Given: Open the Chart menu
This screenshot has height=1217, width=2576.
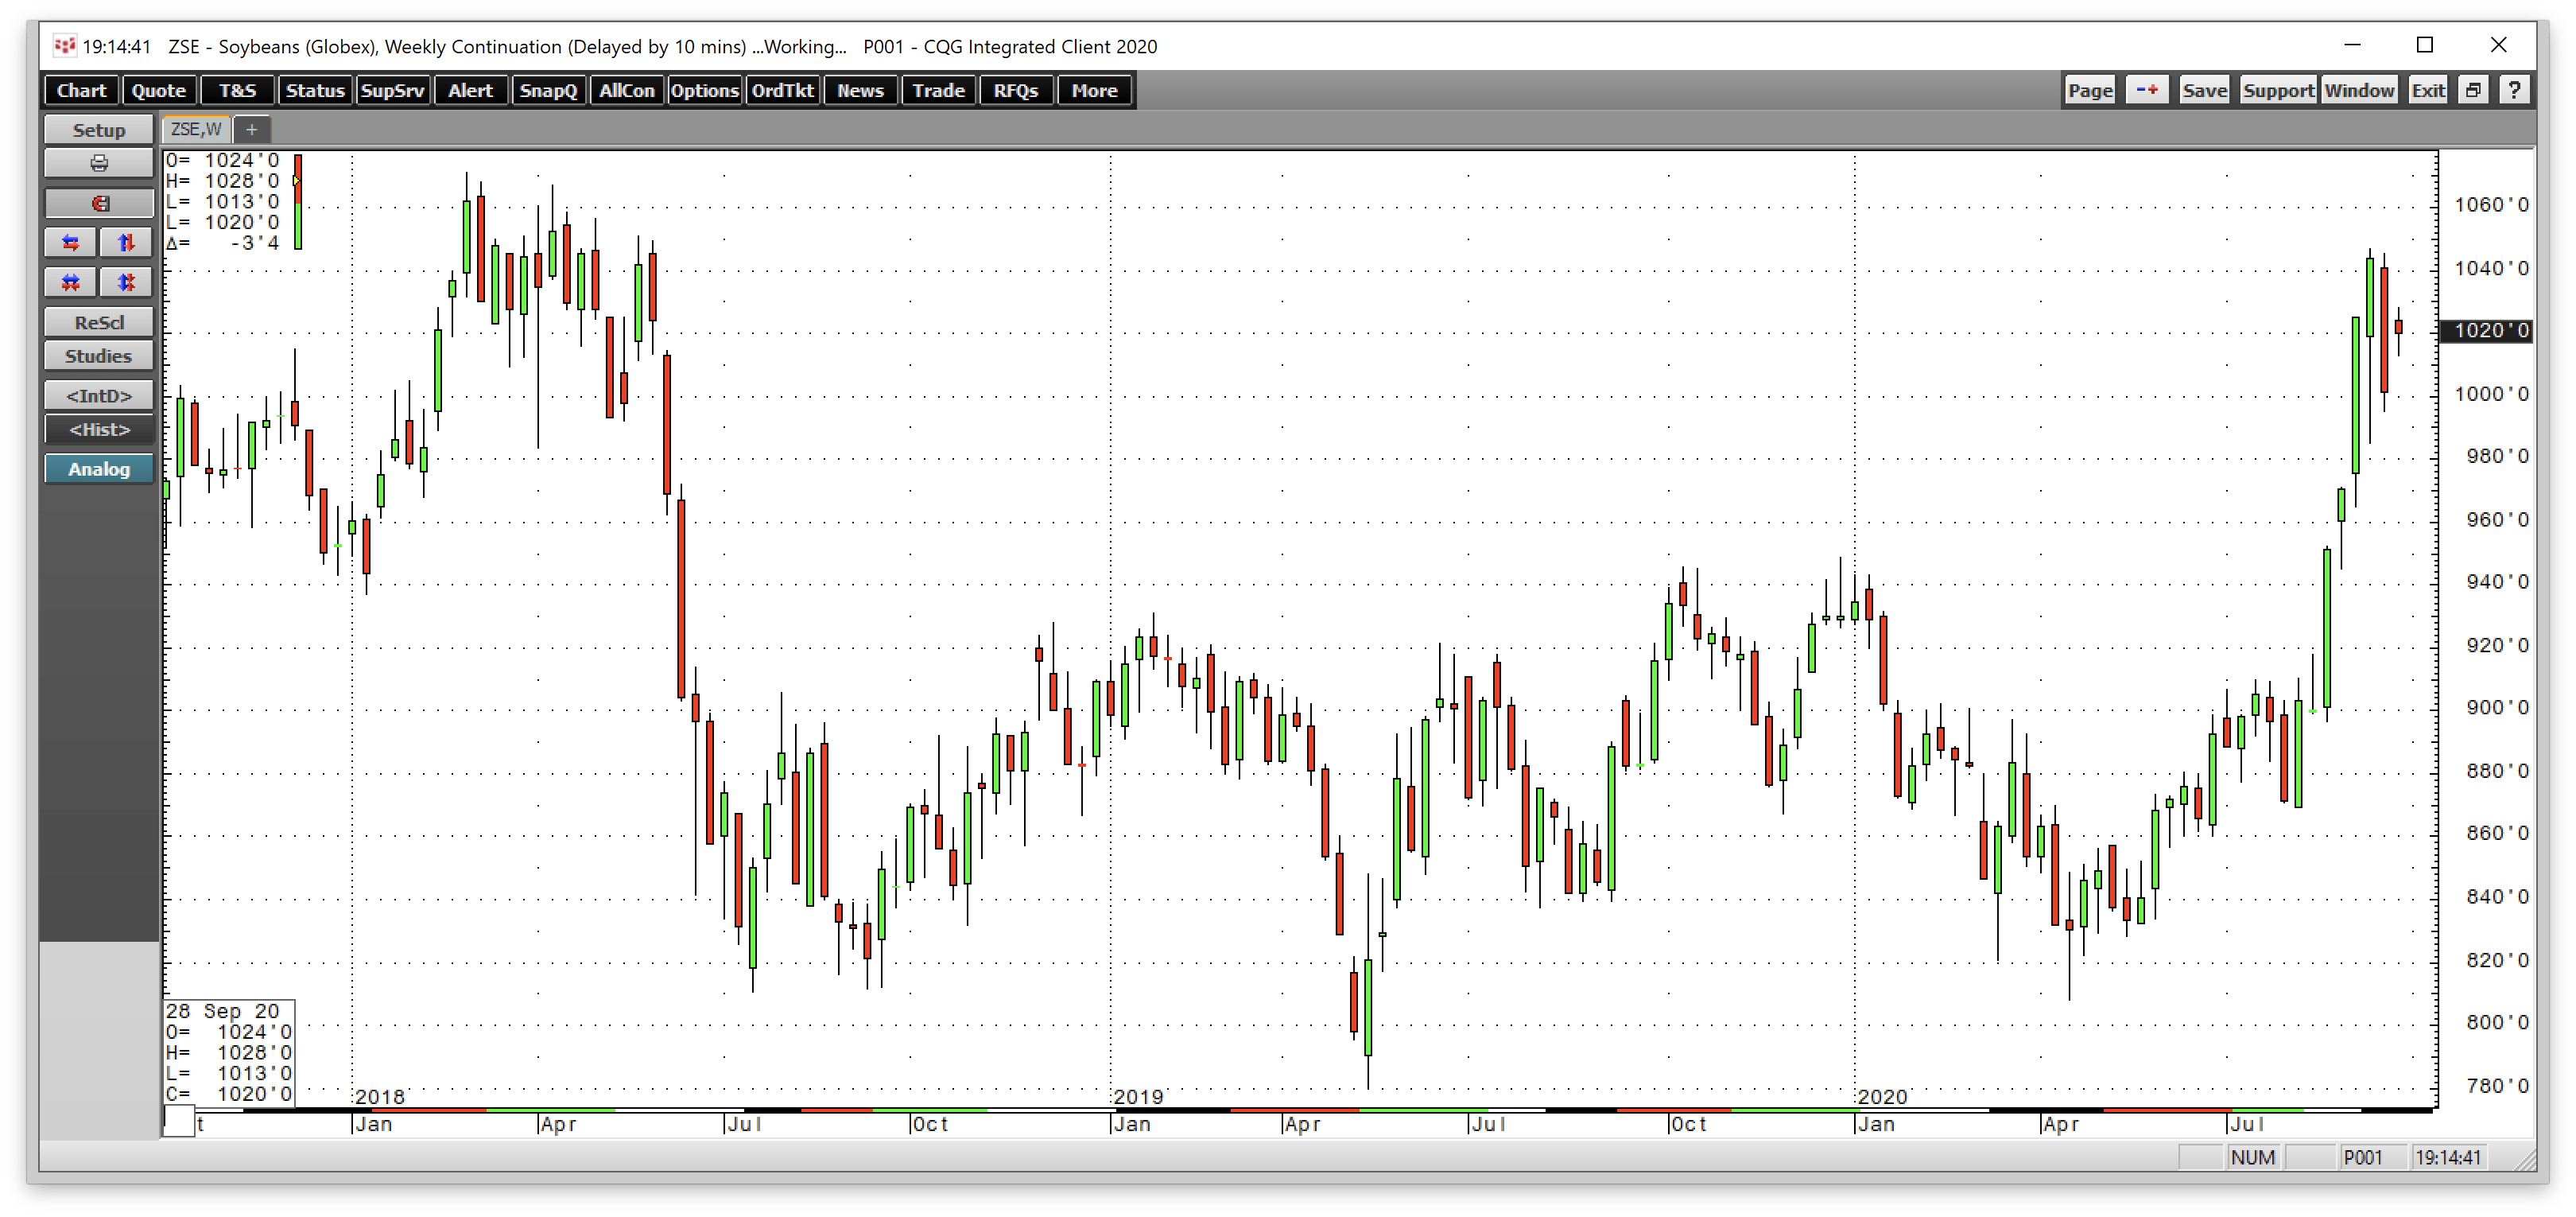Looking at the screenshot, I should [x=81, y=90].
